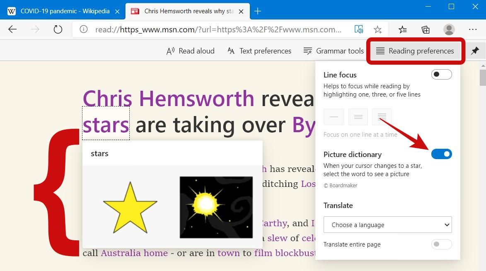This screenshot has height=271, width=486.
Task: Click the word film in article
Action: coord(263,253)
